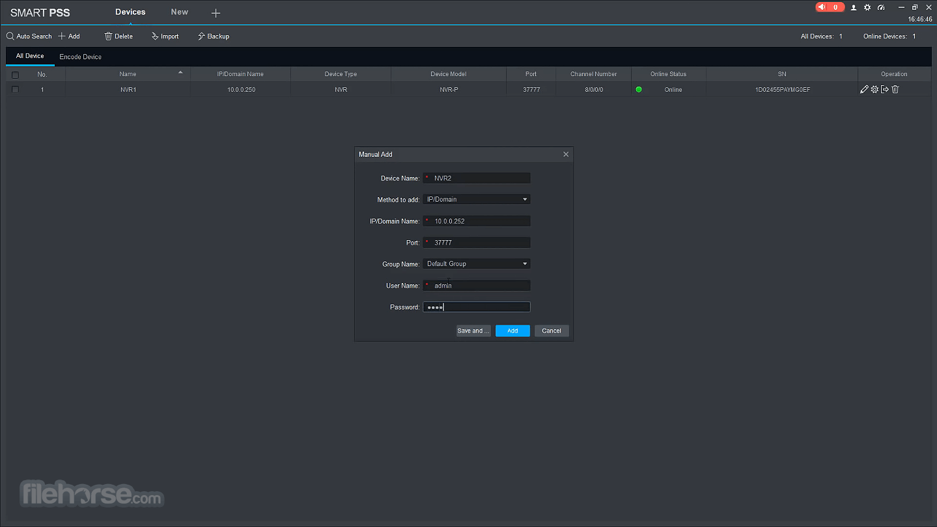Close the Manual Add dialog with the X
937x527 pixels.
(x=566, y=154)
